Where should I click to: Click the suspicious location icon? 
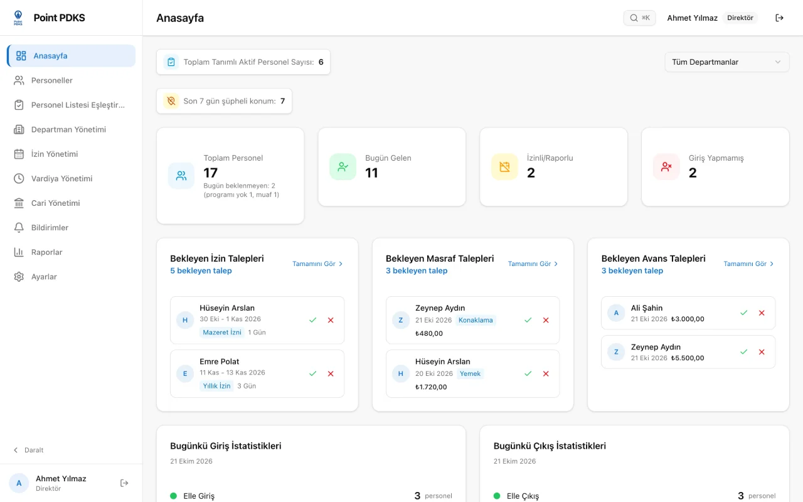(171, 101)
